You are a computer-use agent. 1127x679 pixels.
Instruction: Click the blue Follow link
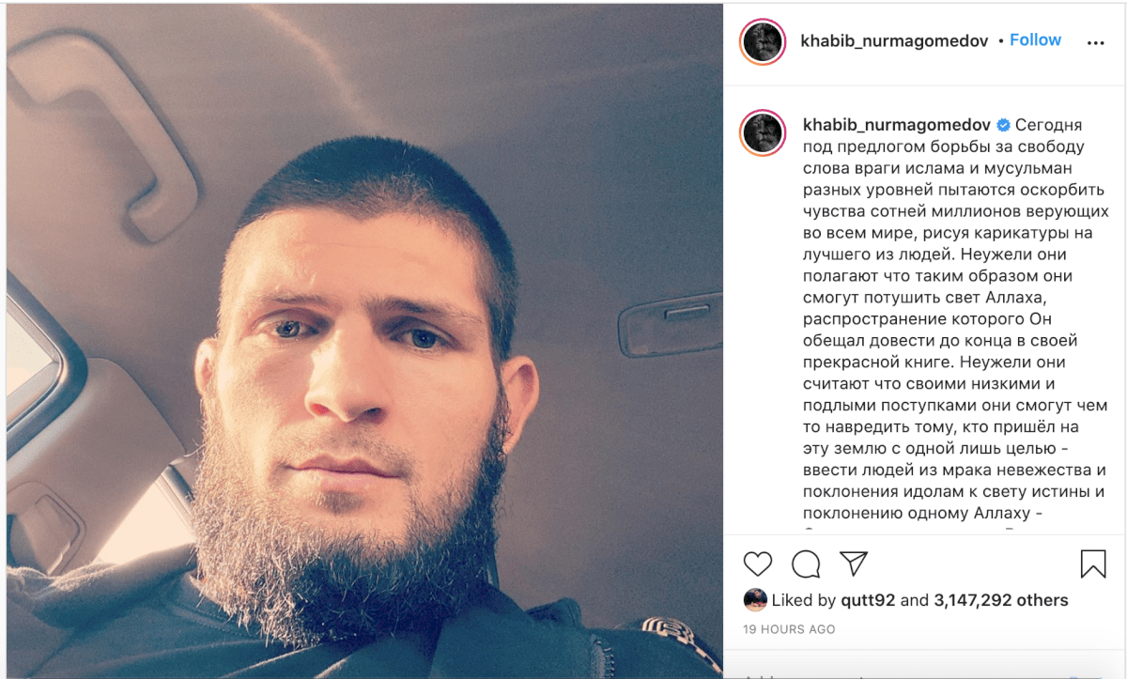1035,40
